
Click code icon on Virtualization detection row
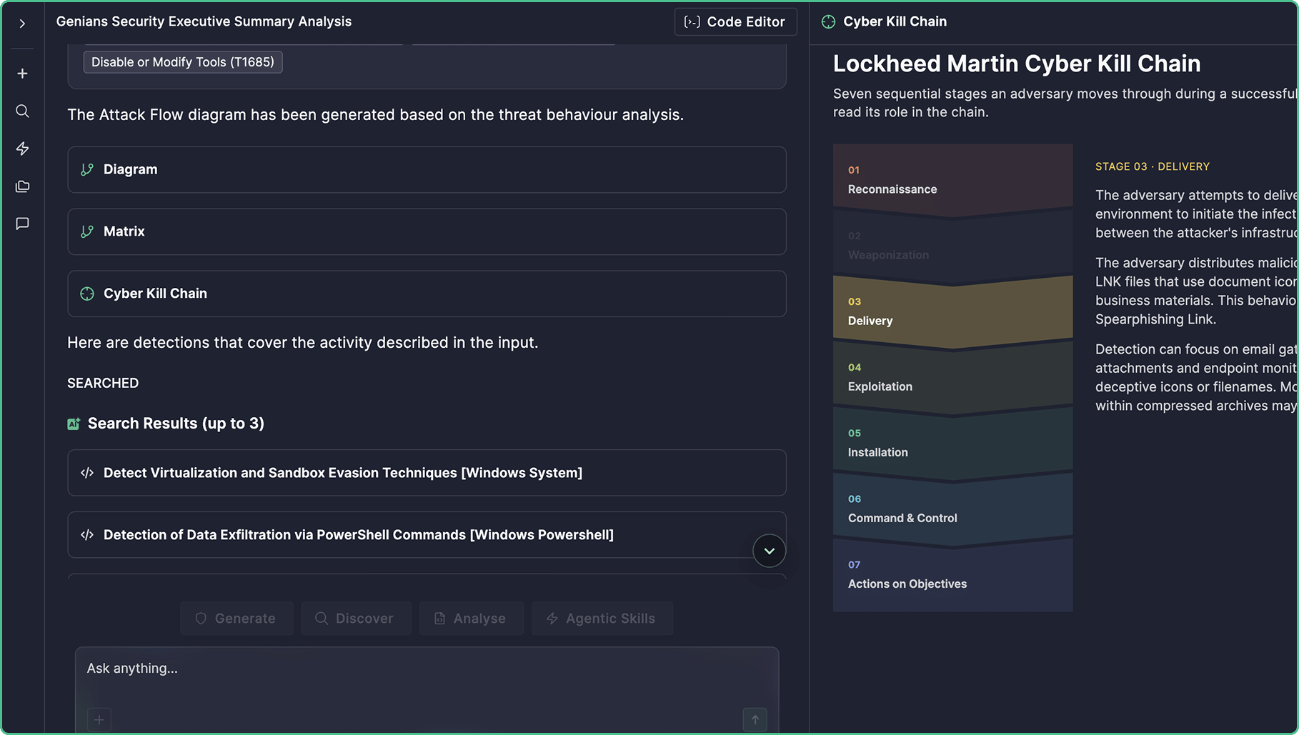click(87, 473)
